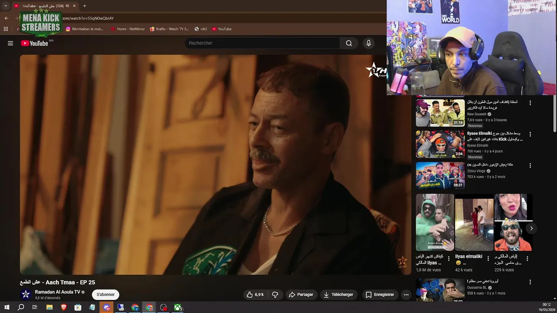Open the 42 k views short thumbnail

(x=474, y=223)
